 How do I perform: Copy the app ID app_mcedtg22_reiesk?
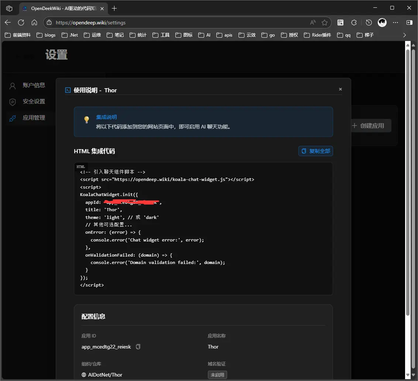138,347
